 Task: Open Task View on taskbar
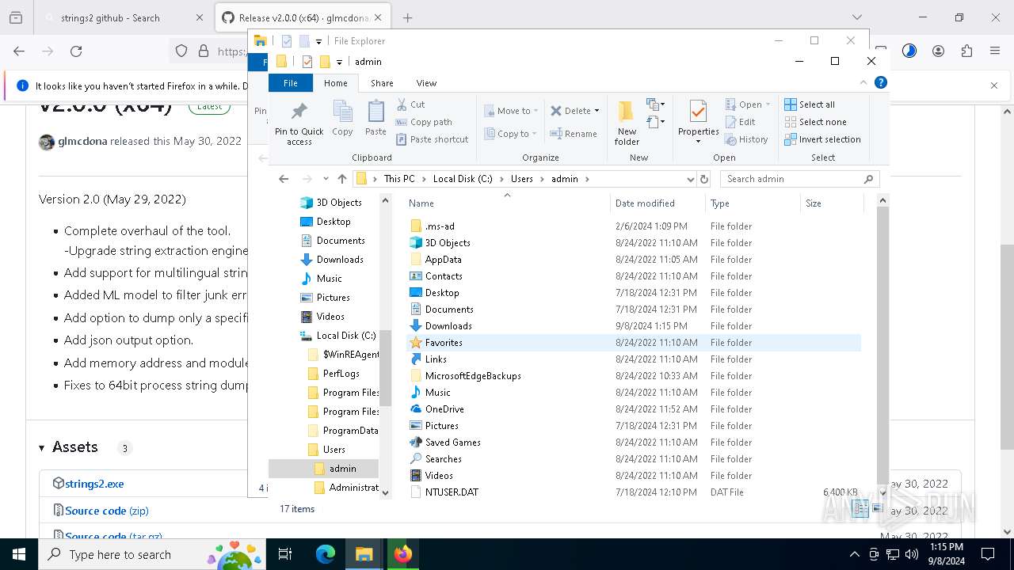pos(285,554)
